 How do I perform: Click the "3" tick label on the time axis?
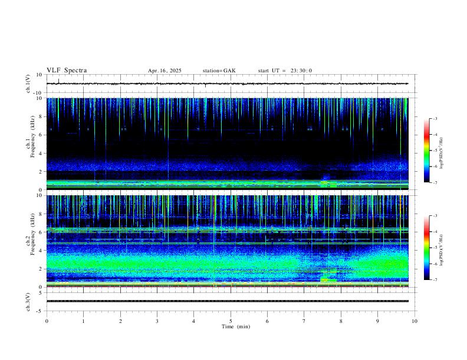pyautogui.click(x=157, y=321)
